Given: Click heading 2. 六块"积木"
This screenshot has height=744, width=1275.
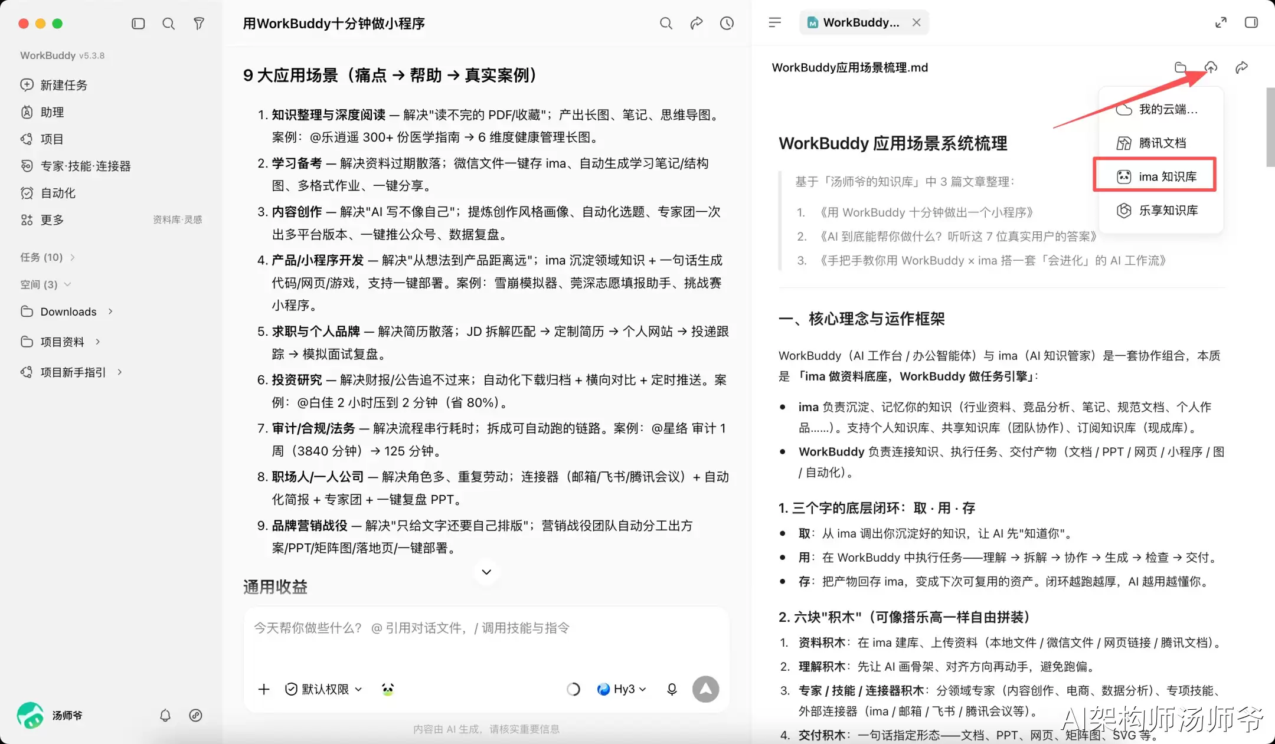Looking at the screenshot, I should (x=904, y=617).
